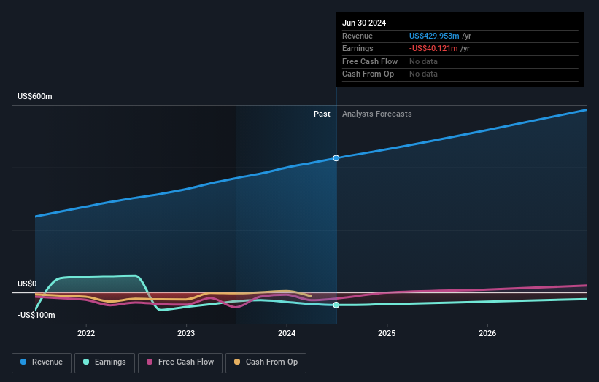Click the Analysts Forecasts label
Viewport: 599px width, 382px height.
(377, 114)
